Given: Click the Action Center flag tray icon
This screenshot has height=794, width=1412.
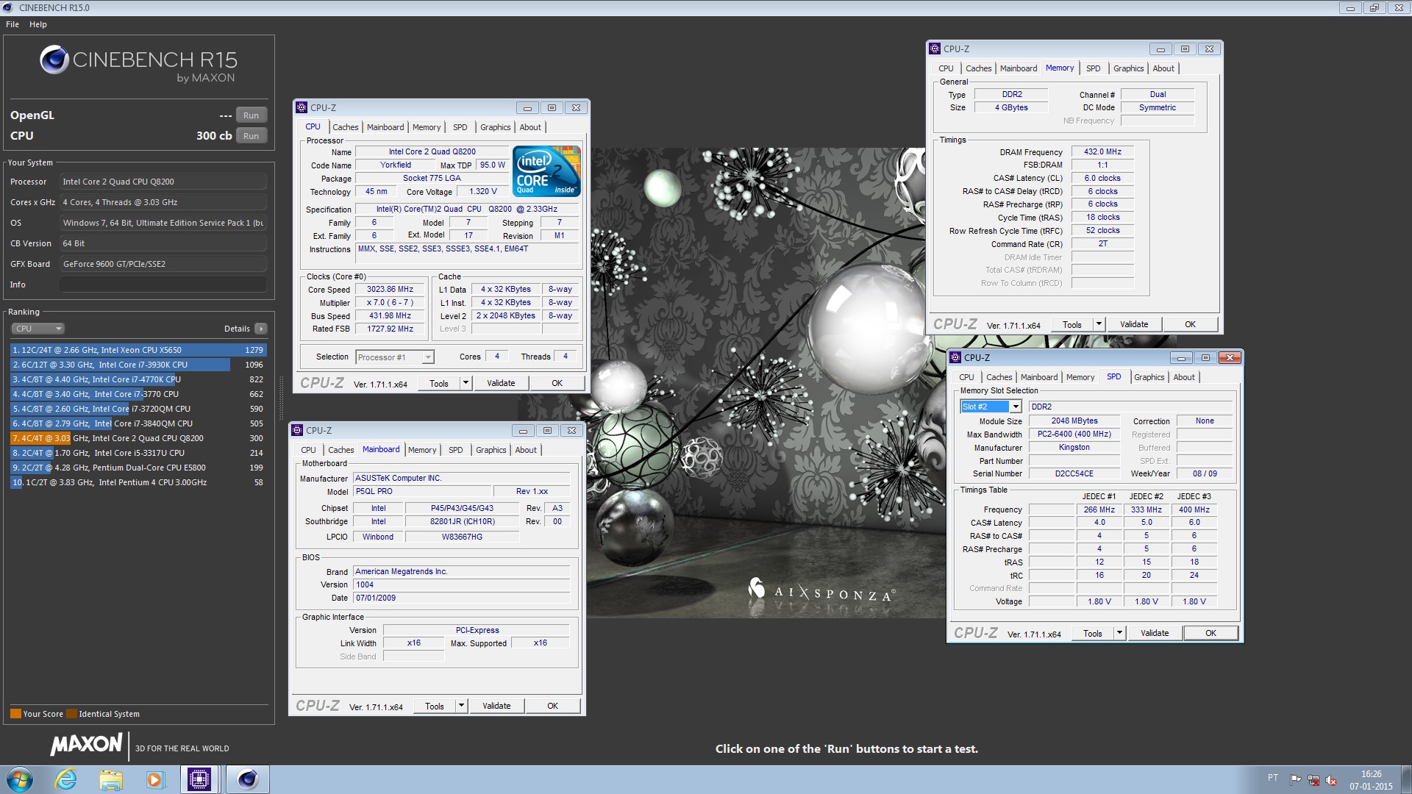Looking at the screenshot, I should [x=1296, y=779].
